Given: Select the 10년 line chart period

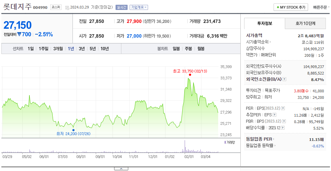Looking at the screenshot, I should (105, 49).
